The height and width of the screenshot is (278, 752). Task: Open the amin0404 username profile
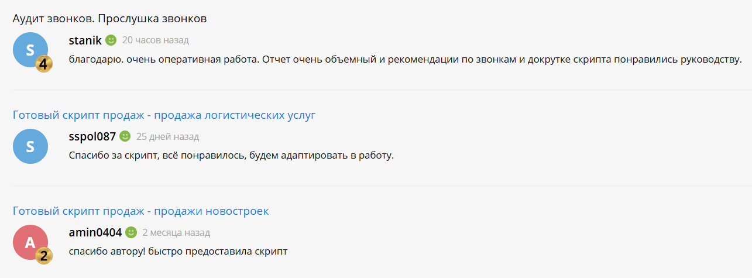95,232
